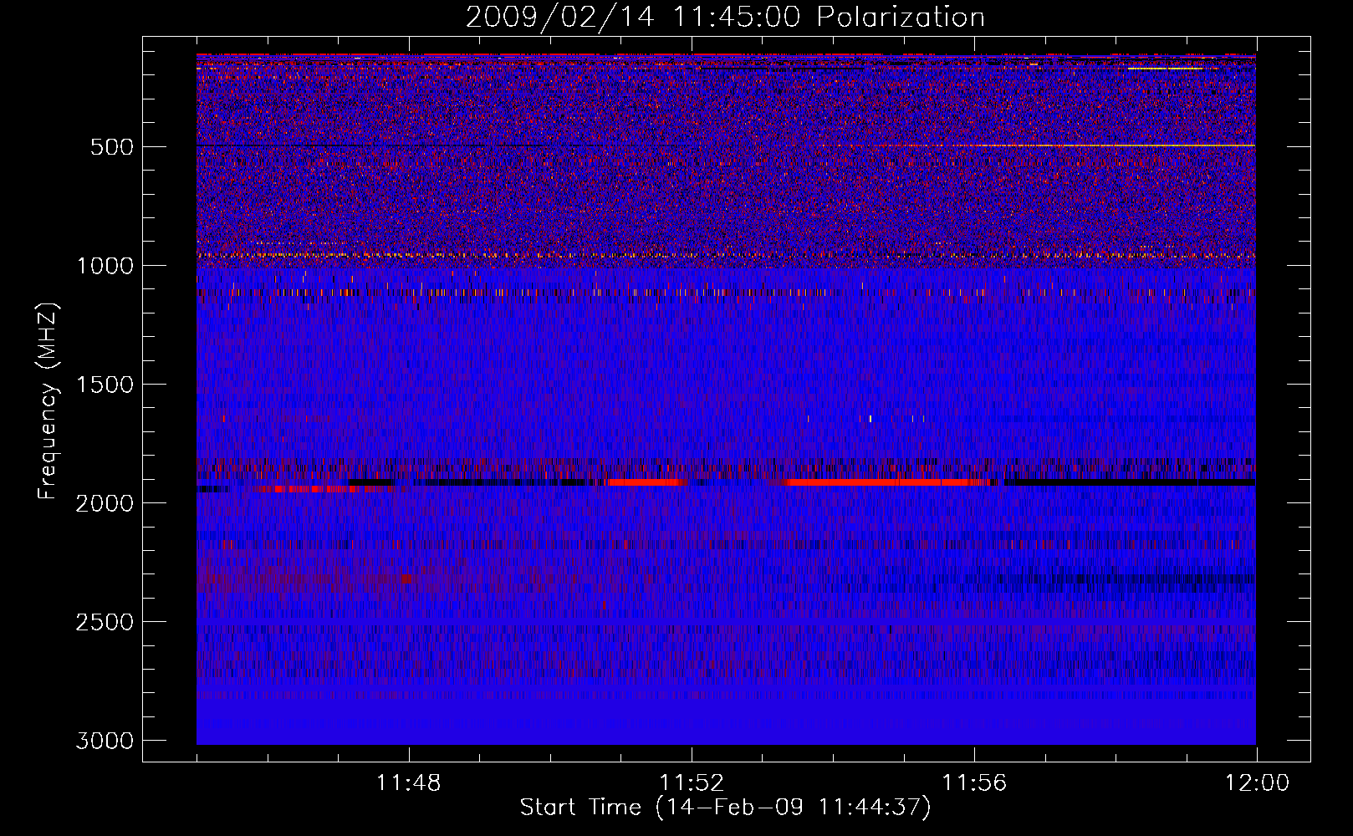Click the 3000 frequency tick label
Screen dimensions: 1353x836
tap(105, 741)
